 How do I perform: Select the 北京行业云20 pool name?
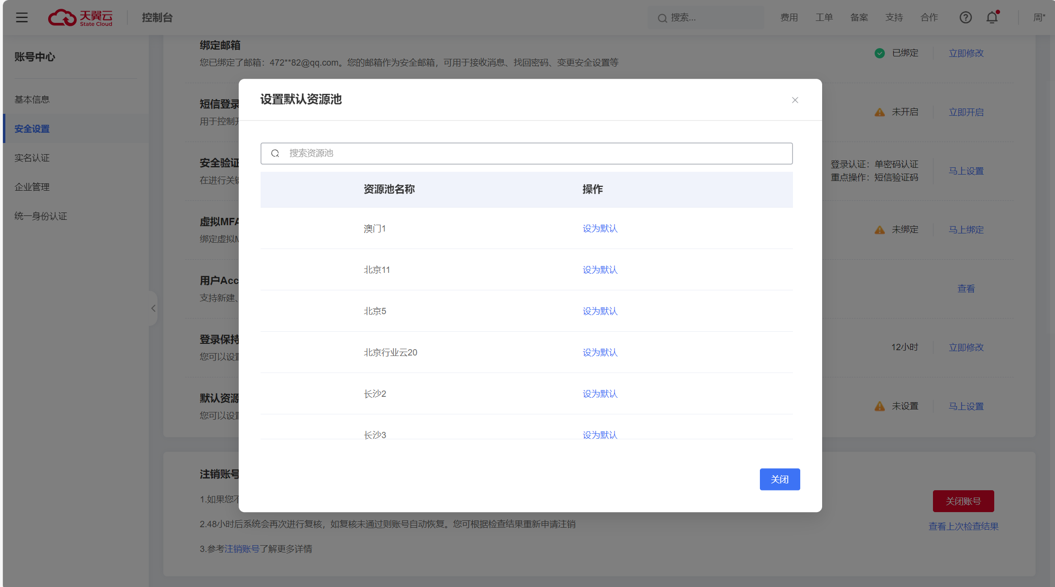point(390,353)
